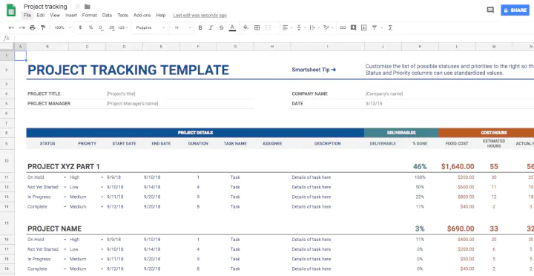The height and width of the screenshot is (276, 534).
Task: Open the comments speech bubble icon
Action: click(x=490, y=10)
